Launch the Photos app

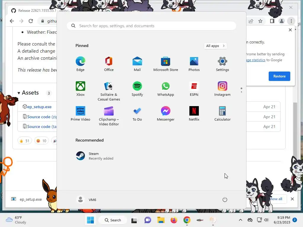(194, 64)
